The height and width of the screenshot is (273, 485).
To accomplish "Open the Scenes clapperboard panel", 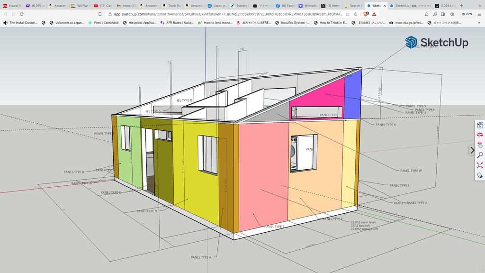I will pos(480,125).
